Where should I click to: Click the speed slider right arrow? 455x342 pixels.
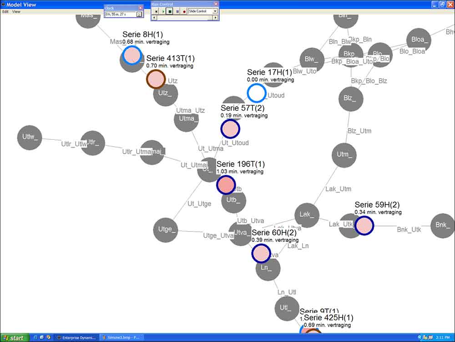216,18
